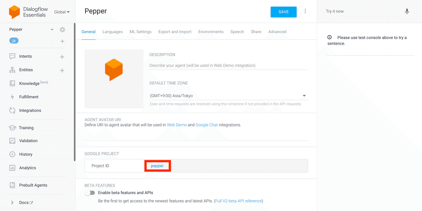
Task: Expand the Pepper agent selector dropdown
Action: [52, 29]
